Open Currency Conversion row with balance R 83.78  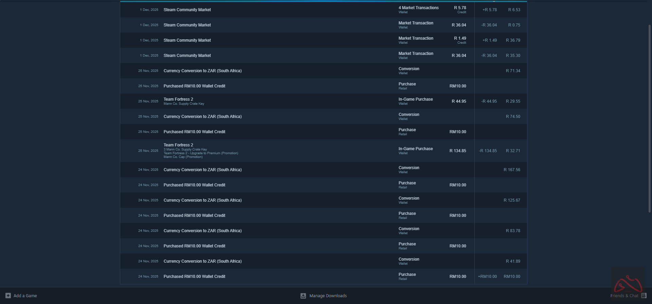[323, 231]
